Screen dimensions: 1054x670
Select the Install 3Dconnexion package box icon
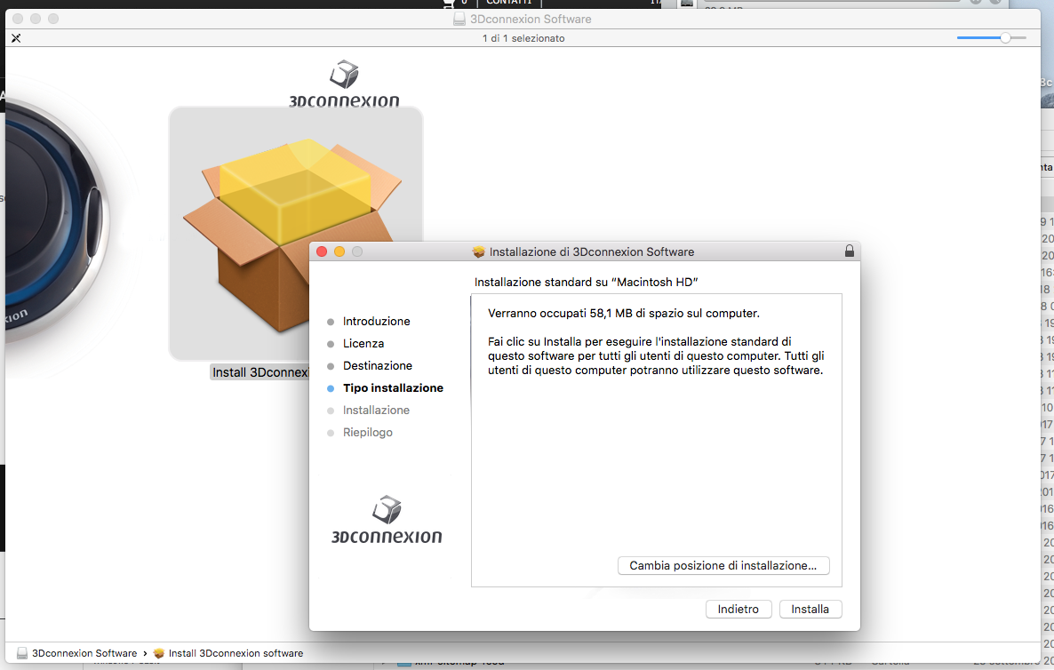click(296, 233)
